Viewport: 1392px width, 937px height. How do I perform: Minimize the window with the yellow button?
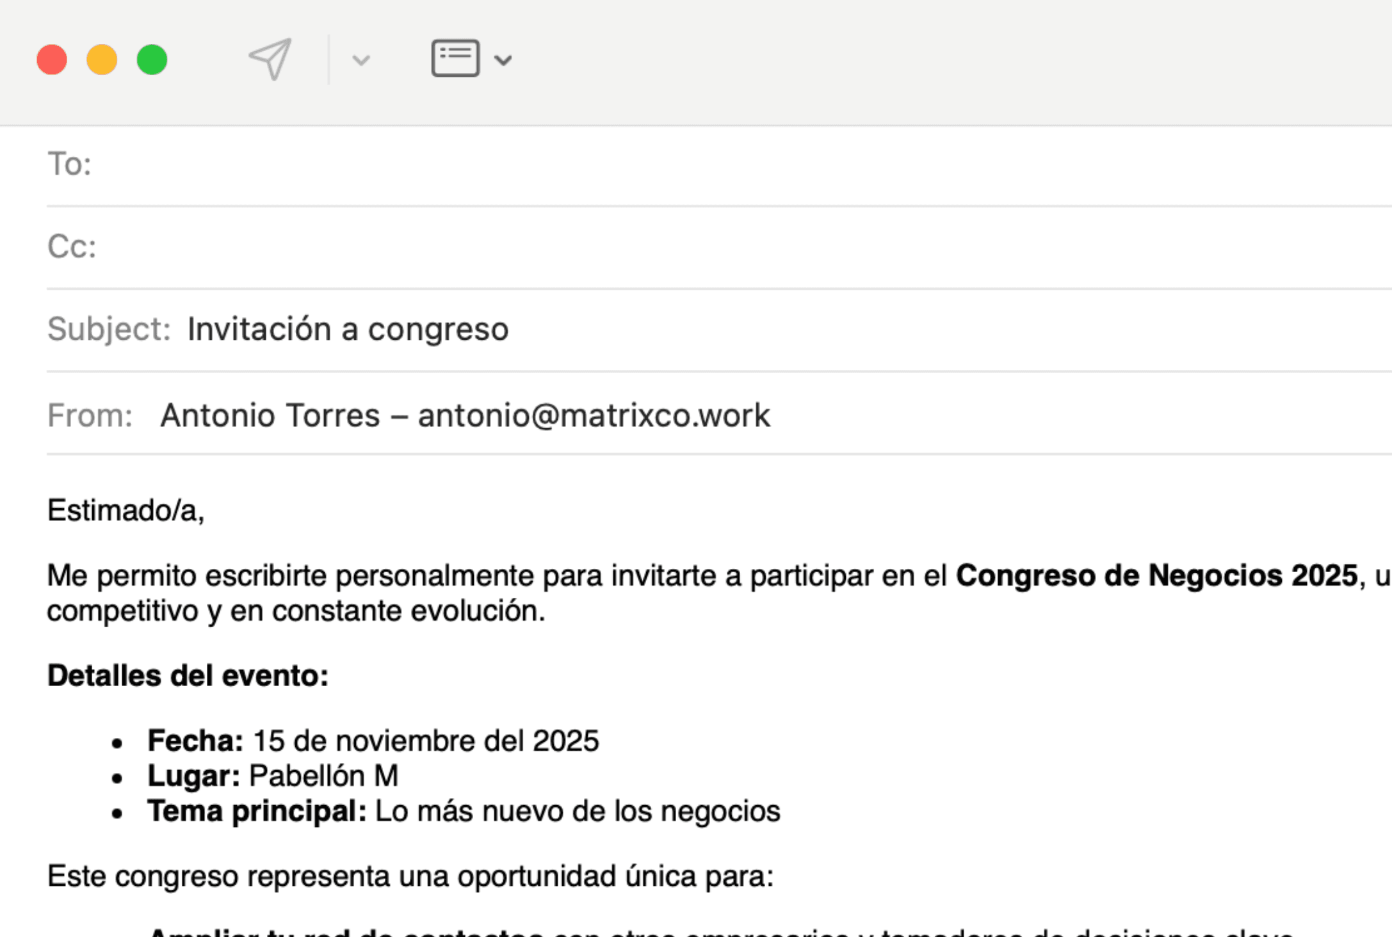point(102,60)
